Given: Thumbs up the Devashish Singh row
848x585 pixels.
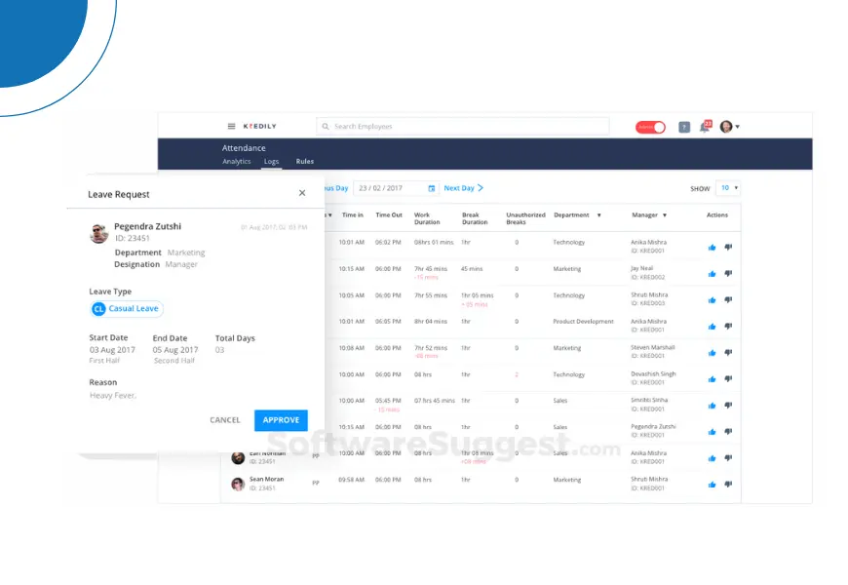Looking at the screenshot, I should pyautogui.click(x=712, y=379).
